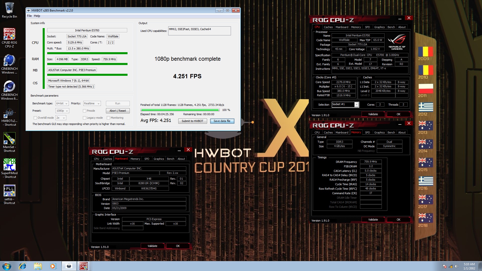Open Internet Explorer from the taskbar
The width and height of the screenshot is (482, 271).
23,266
